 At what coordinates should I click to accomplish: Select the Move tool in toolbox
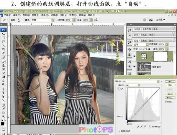pyautogui.click(x=4, y=34)
